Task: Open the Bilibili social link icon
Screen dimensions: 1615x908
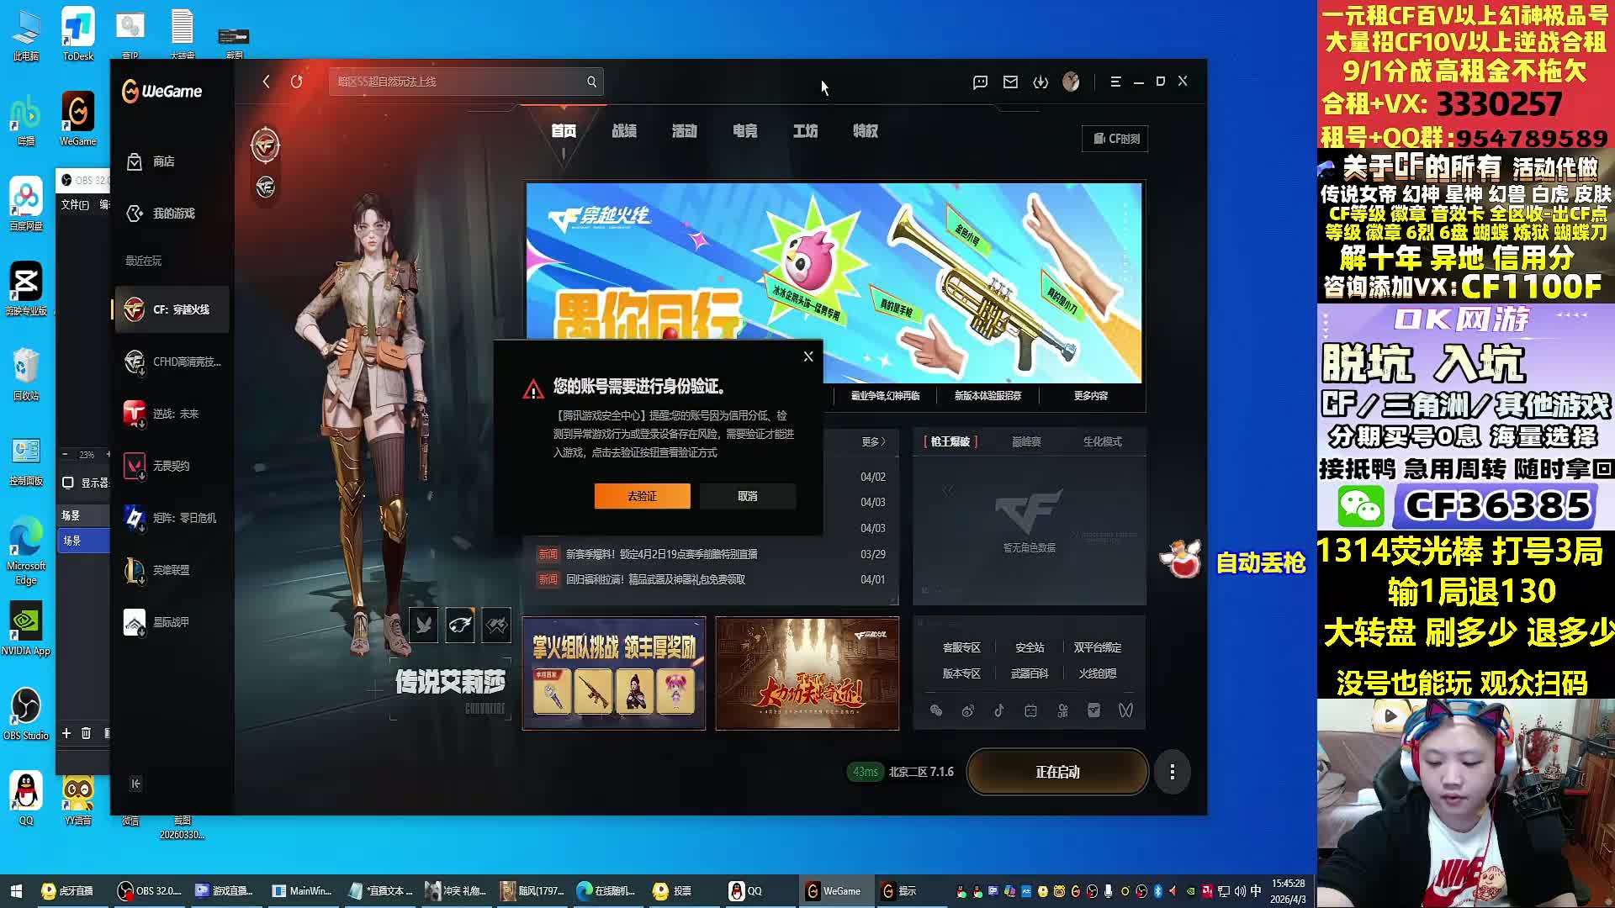Action: (x=1030, y=710)
